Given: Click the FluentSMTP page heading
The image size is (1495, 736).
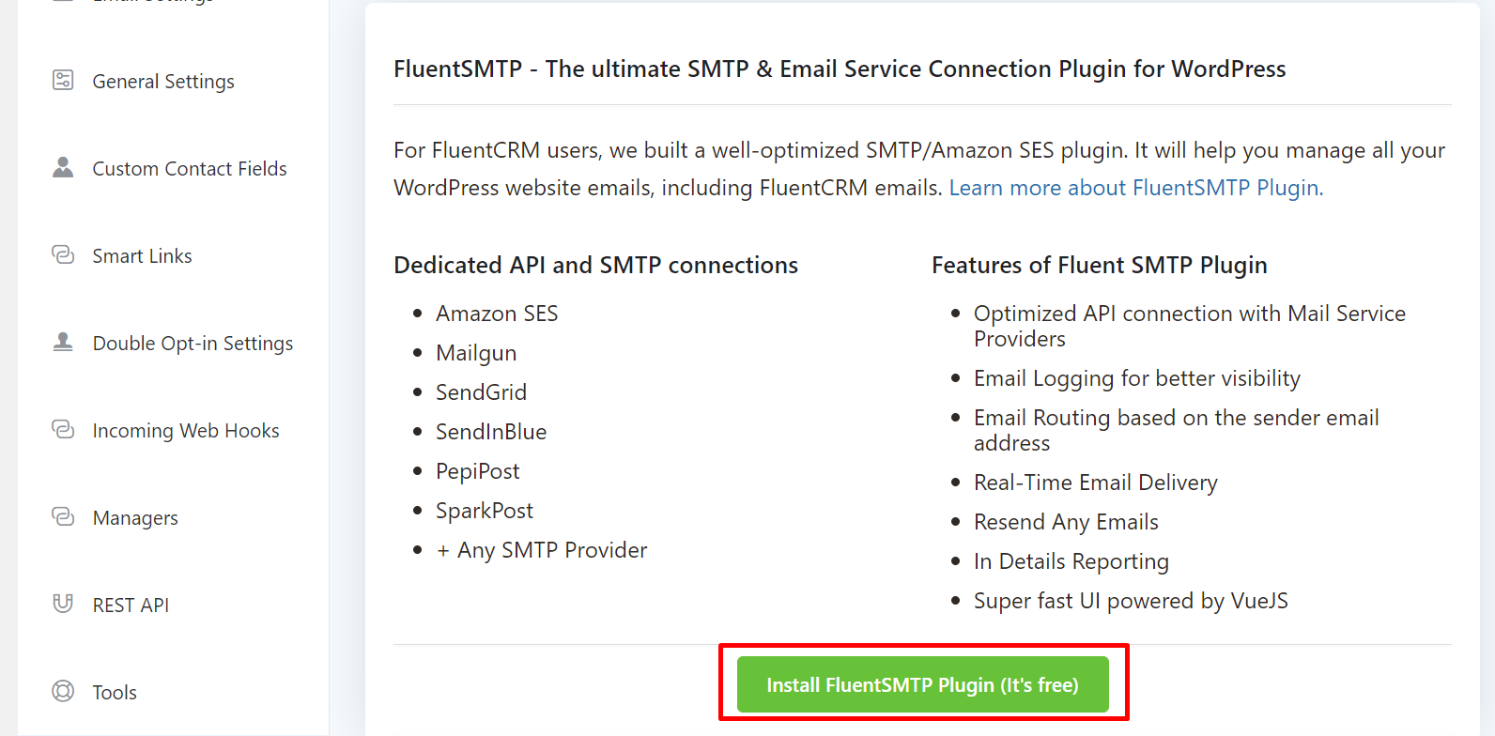Looking at the screenshot, I should coord(839,68).
